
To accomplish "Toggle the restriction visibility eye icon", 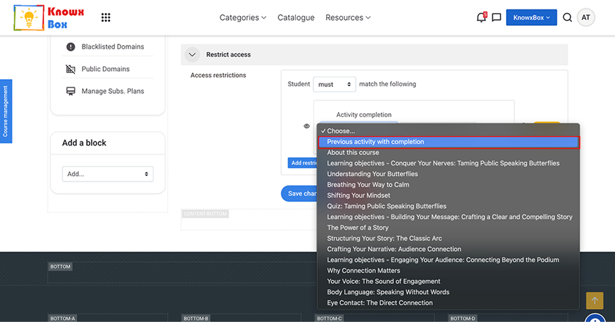I will 307,126.
